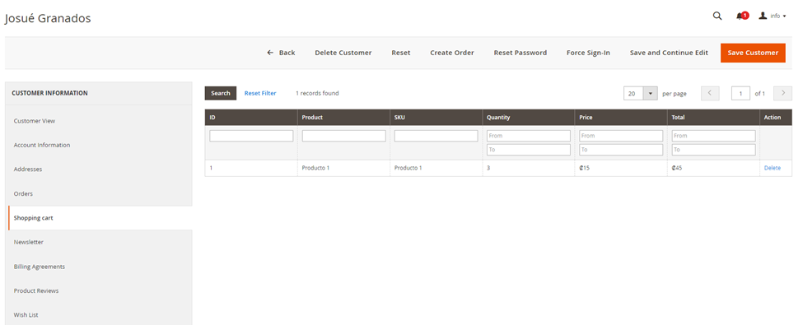Screen dimensions: 803x325
Task: Click the Reset button in toolbar
Action: [x=401, y=53]
